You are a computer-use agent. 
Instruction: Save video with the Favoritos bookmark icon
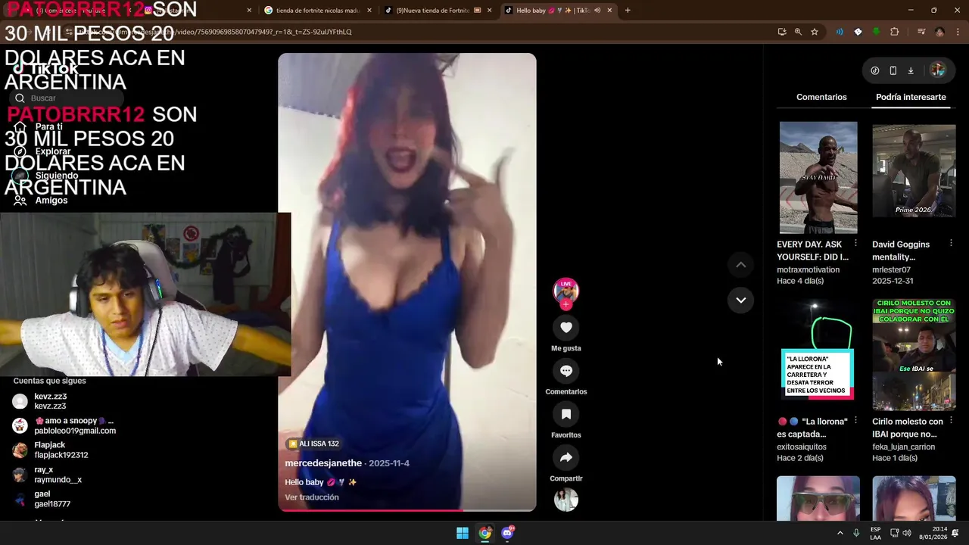(566, 414)
